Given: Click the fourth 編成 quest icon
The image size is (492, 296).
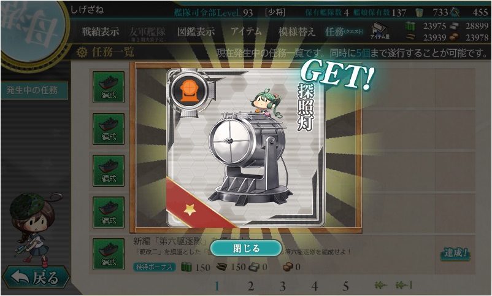Looking at the screenshot, I should [x=109, y=212].
